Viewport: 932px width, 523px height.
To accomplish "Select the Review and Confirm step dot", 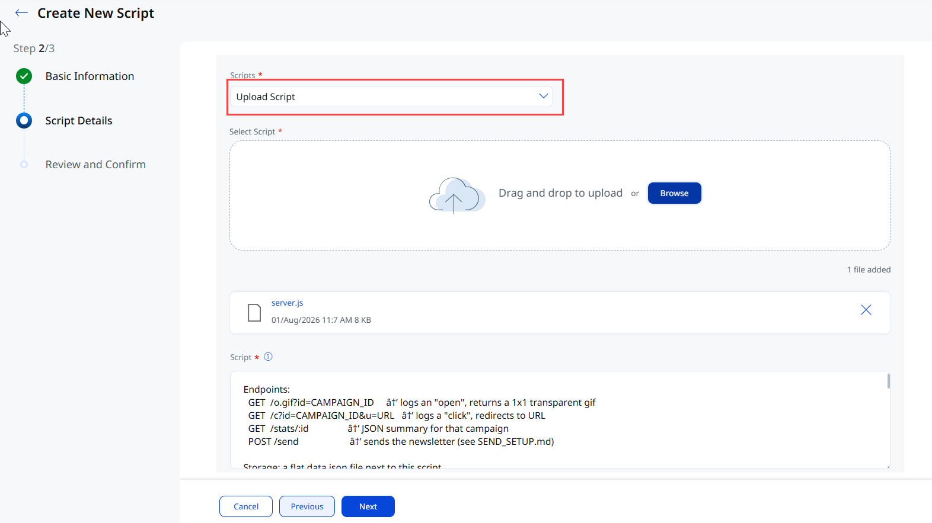I will pos(24,165).
